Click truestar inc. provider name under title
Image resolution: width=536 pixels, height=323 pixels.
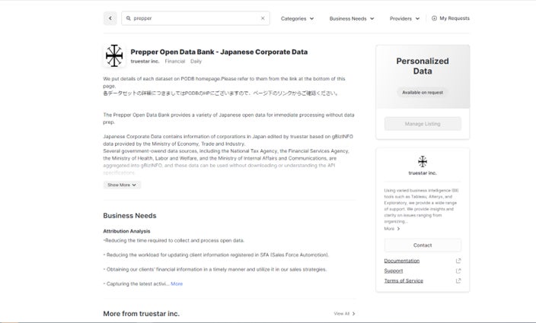(145, 62)
